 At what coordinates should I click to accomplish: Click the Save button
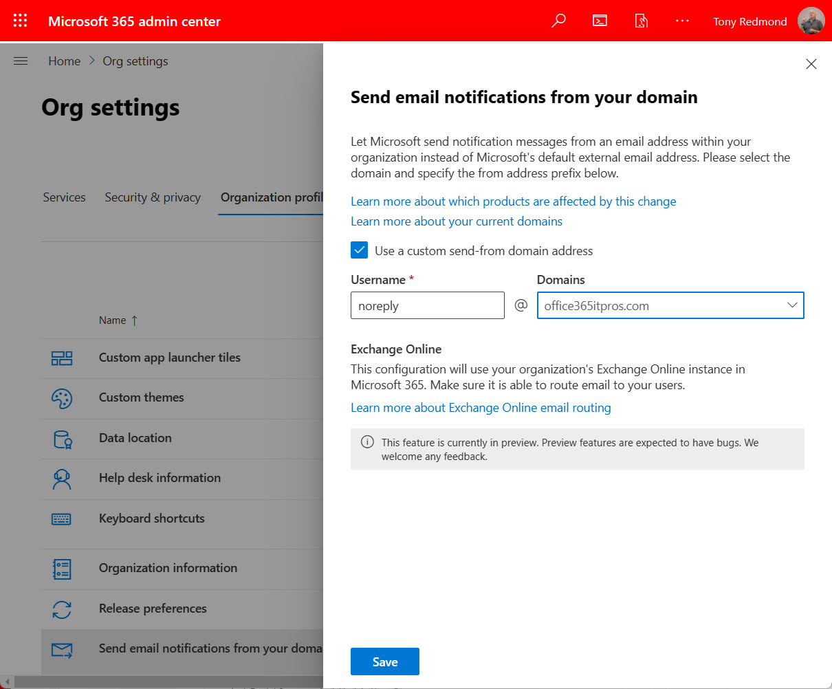[385, 662]
